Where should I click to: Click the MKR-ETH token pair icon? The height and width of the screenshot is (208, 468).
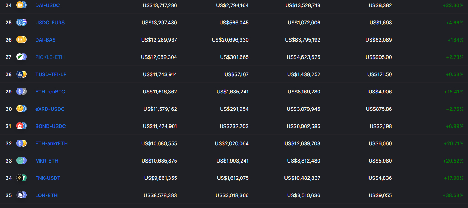point(22,161)
